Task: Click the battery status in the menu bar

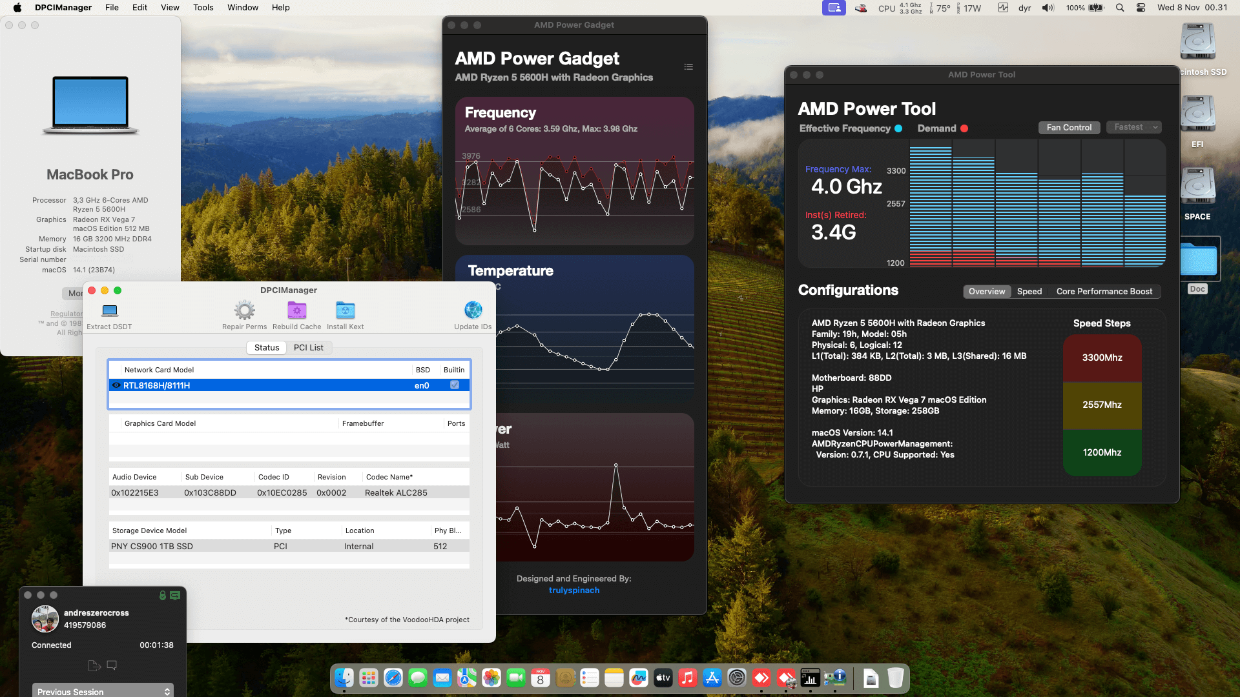Action: click(x=1085, y=8)
